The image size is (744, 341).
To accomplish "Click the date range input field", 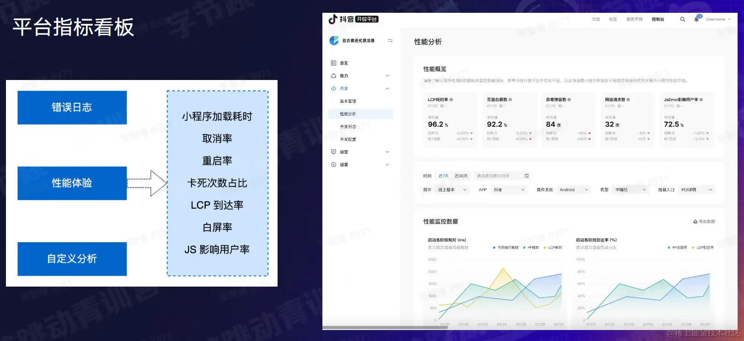I will (502, 176).
